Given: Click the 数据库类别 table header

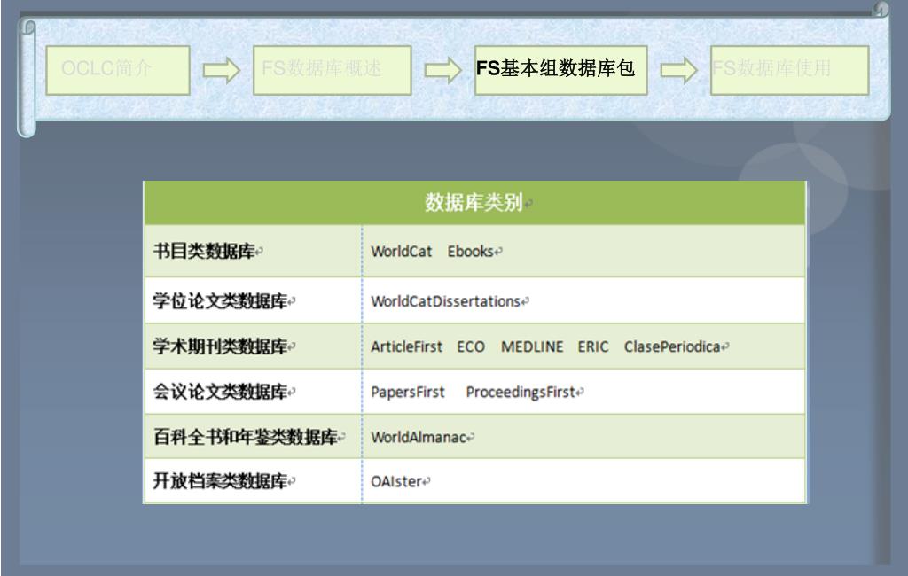Looking at the screenshot, I should [474, 203].
